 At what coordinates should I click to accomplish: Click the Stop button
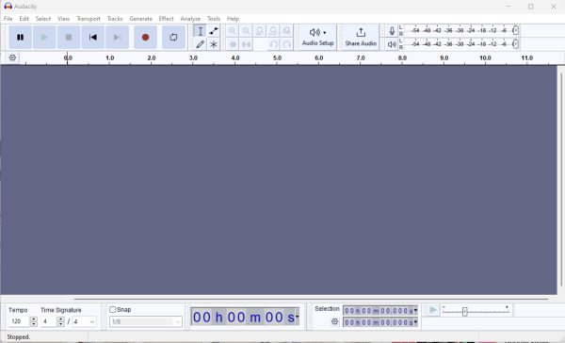(x=69, y=37)
